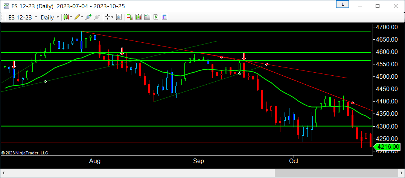Open the Indicators chart icon
This screenshot has width=405, height=178.
tap(147, 17)
